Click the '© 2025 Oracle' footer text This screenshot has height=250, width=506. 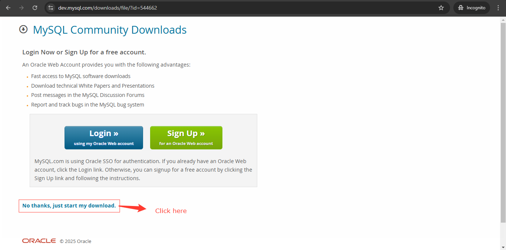[x=76, y=241]
